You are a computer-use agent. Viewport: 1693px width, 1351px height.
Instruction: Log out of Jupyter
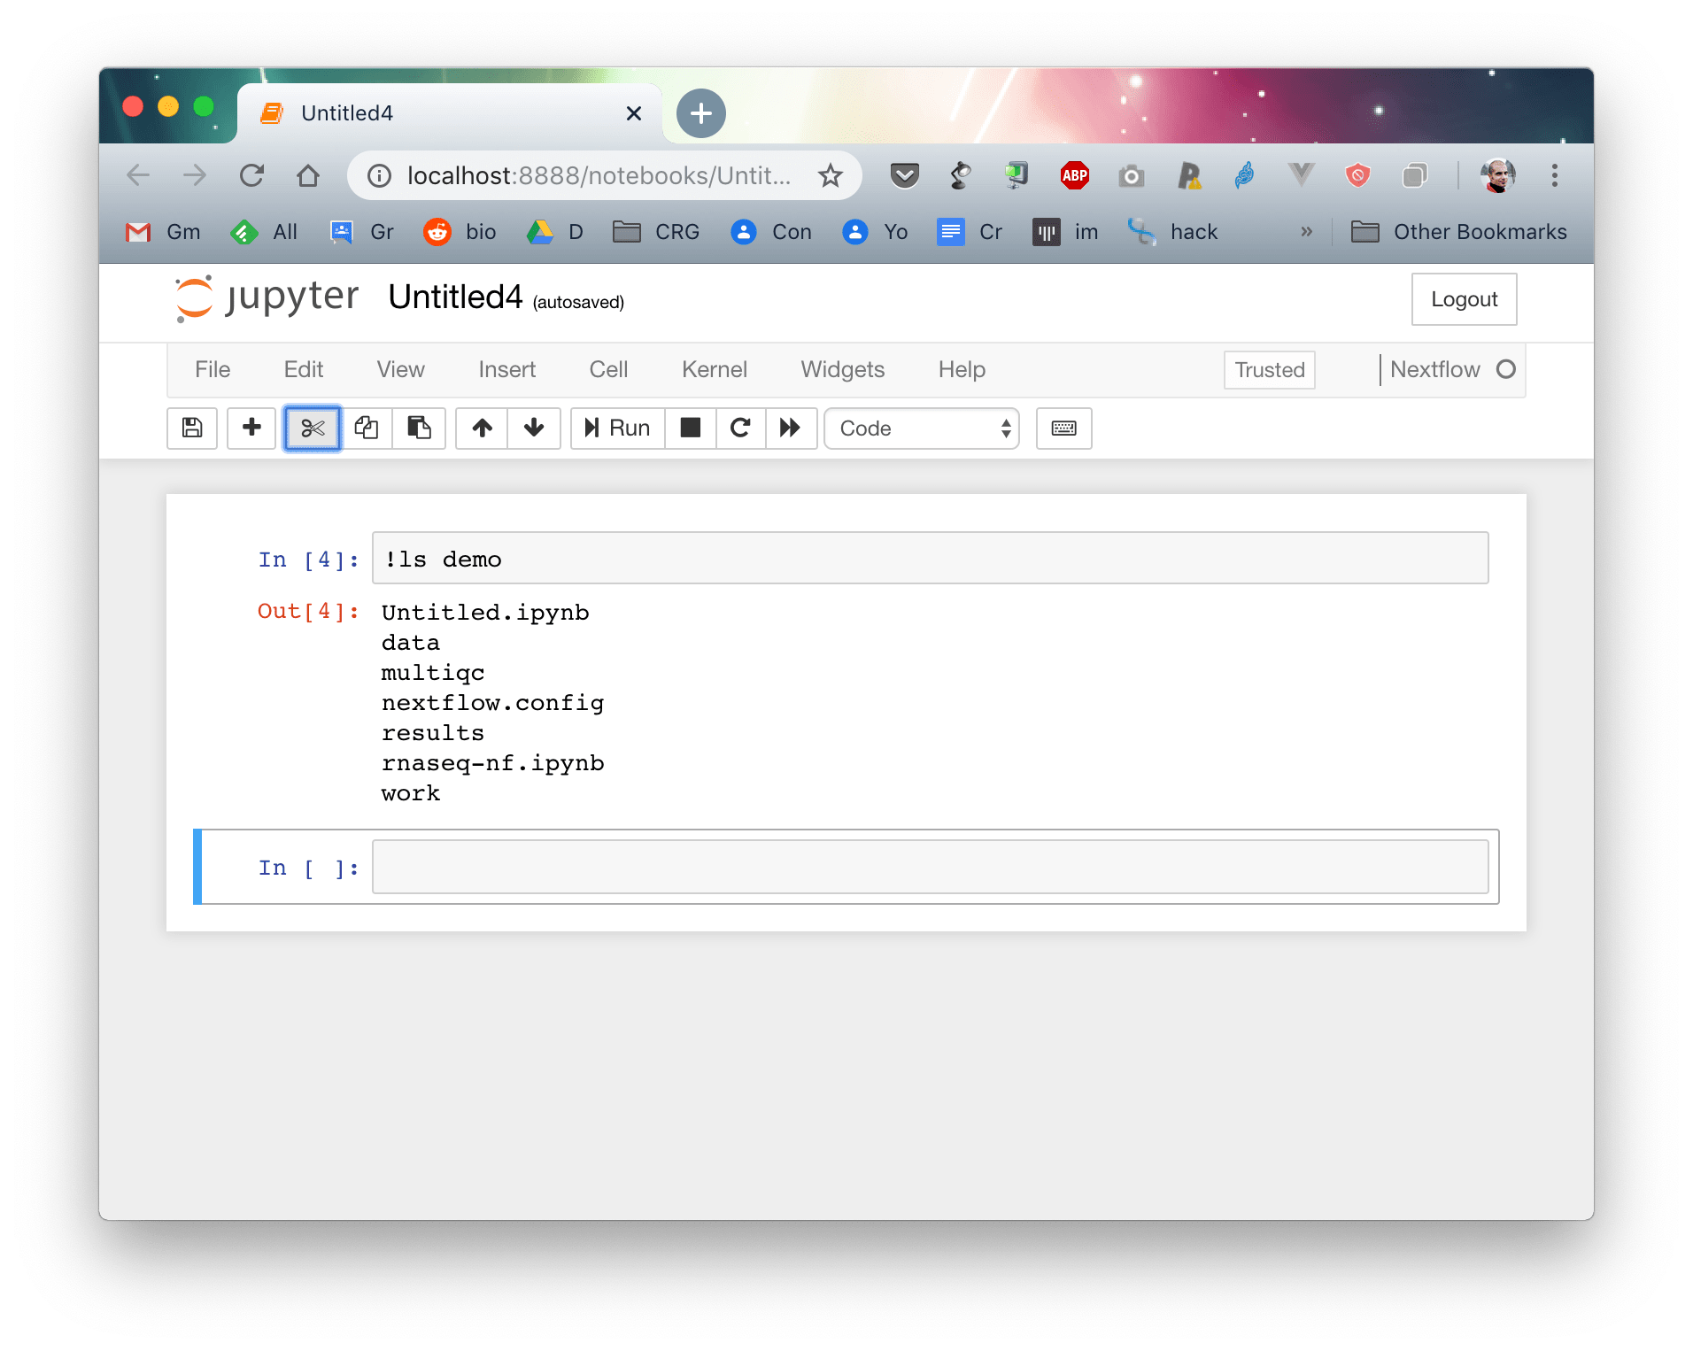pos(1463,299)
